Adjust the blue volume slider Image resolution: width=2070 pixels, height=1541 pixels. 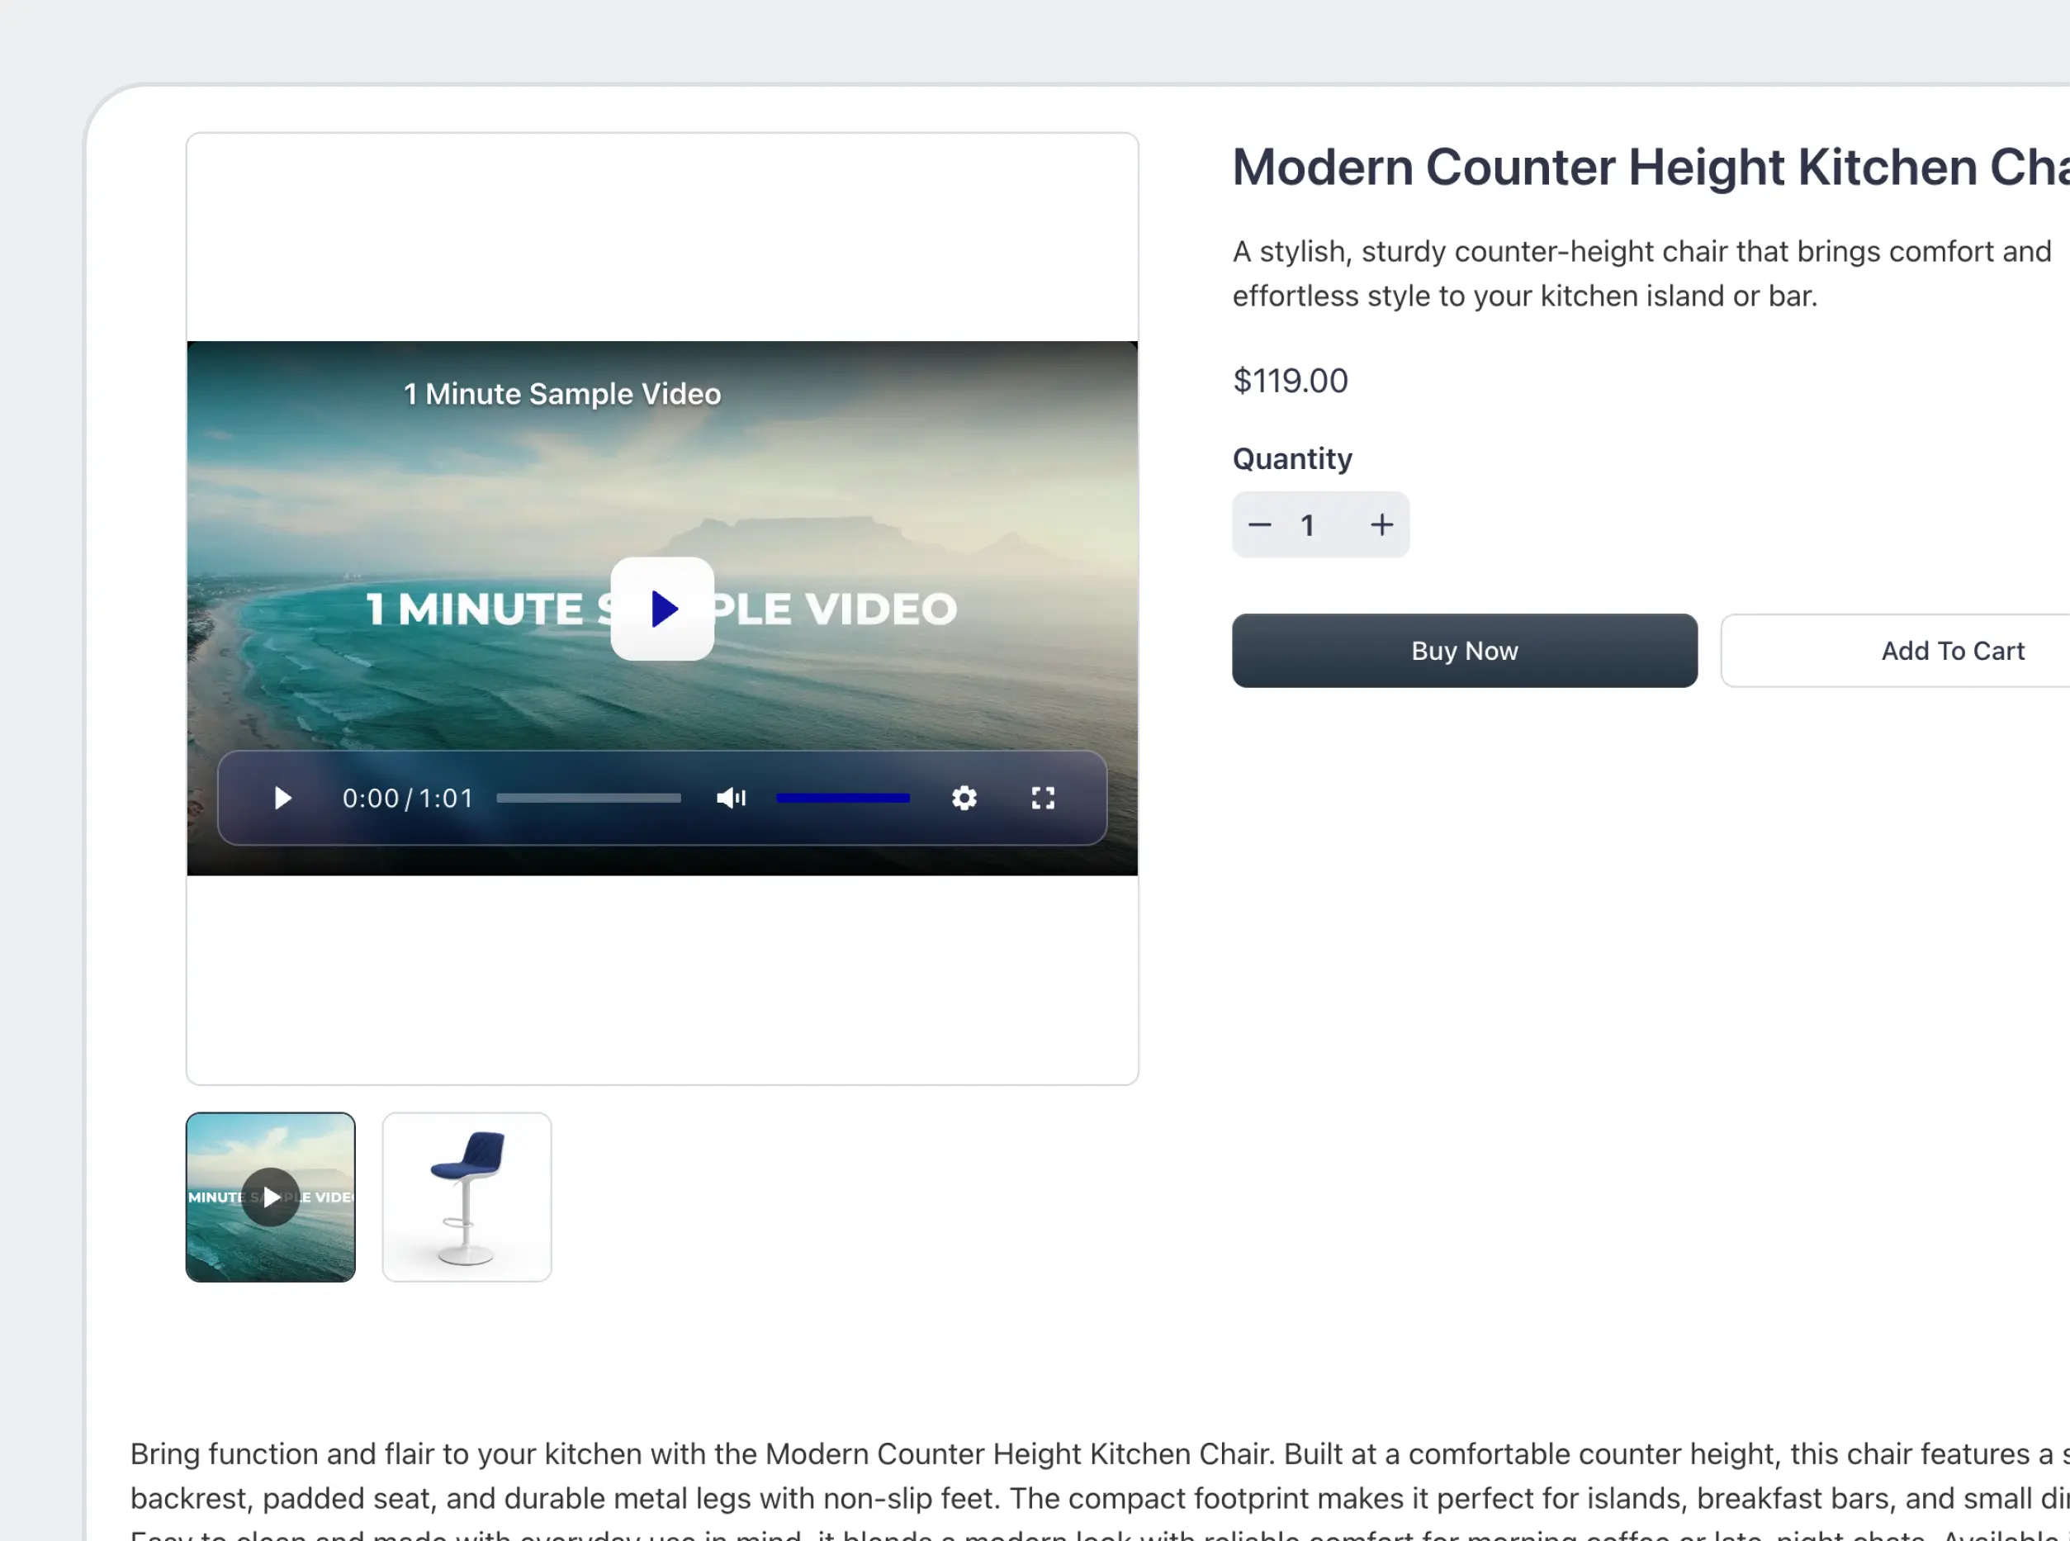point(843,799)
